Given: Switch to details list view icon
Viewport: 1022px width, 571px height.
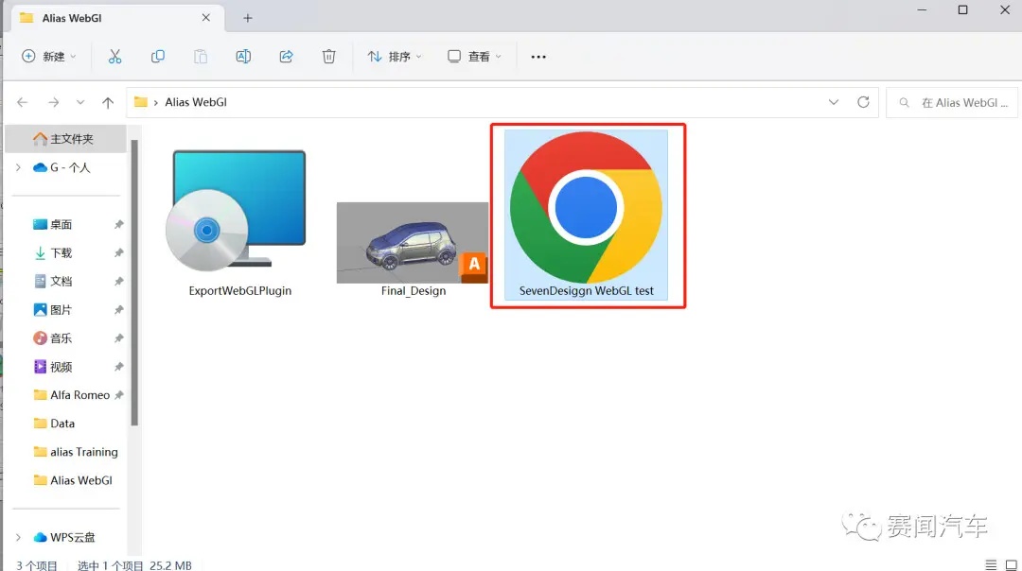Looking at the screenshot, I should pos(991,565).
